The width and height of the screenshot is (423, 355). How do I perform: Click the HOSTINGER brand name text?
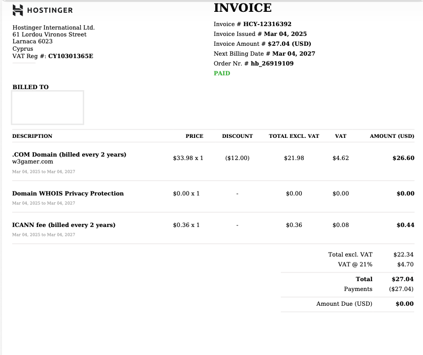[50, 10]
